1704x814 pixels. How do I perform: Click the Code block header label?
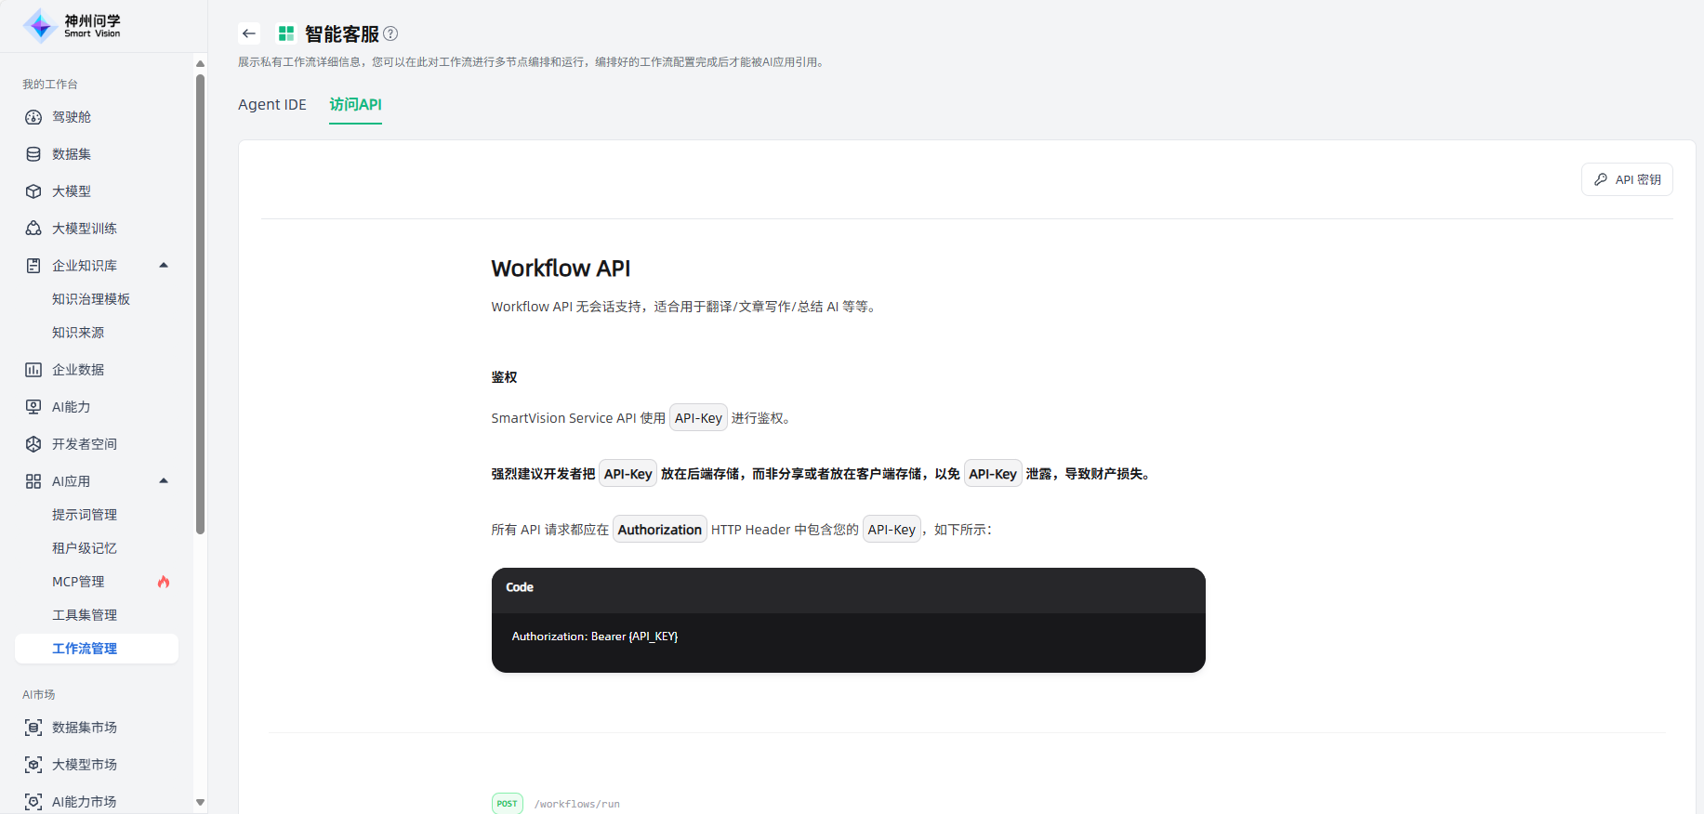click(x=520, y=587)
